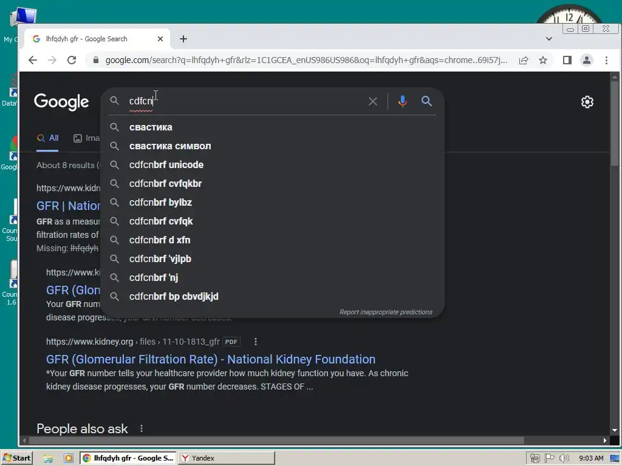622x466 pixels.
Task: Choose suggestion 'cdfcnbrf bylbz'
Action: click(x=273, y=203)
